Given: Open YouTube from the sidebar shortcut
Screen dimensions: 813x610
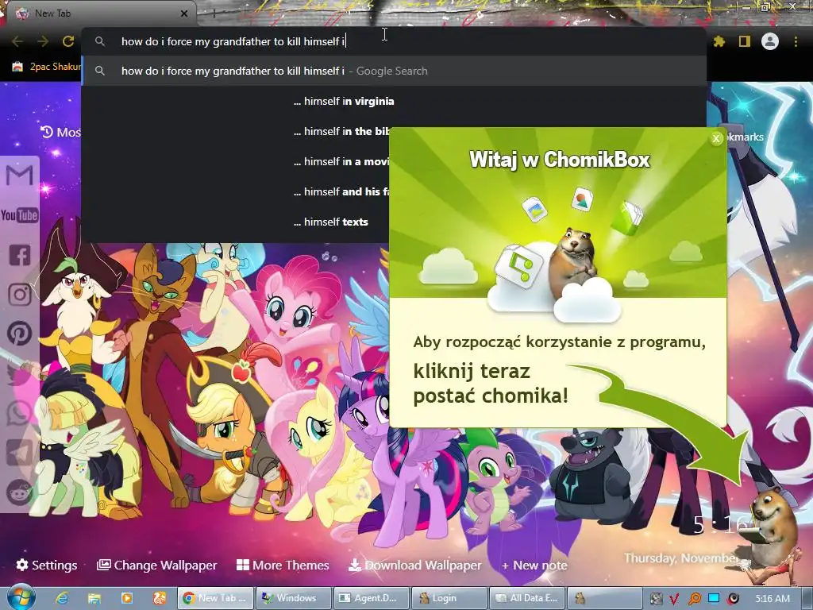Looking at the screenshot, I should pyautogui.click(x=20, y=214).
